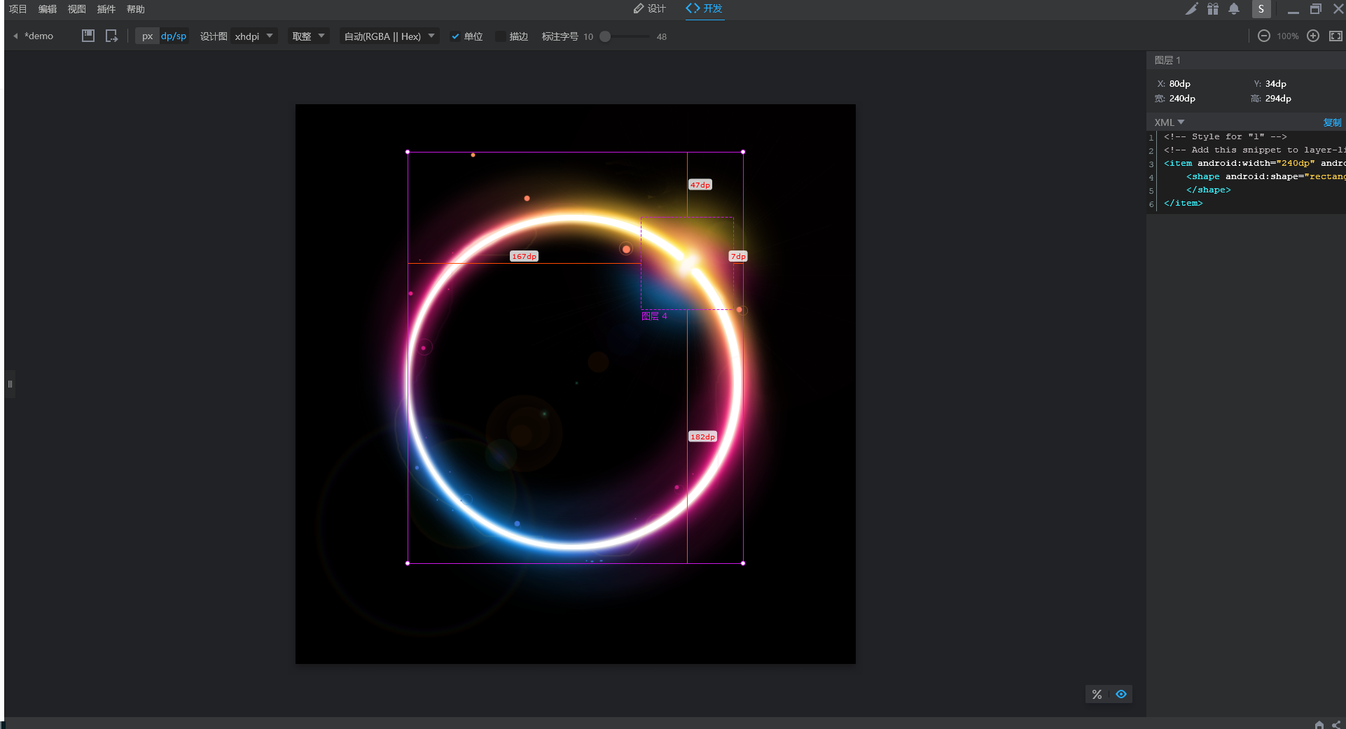1346x729 pixels.
Task: Click the </item> code line
Action: 1183,203
